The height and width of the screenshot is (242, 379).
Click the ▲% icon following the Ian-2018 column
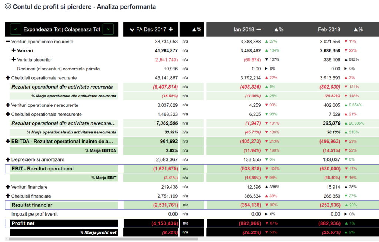tap(279, 29)
